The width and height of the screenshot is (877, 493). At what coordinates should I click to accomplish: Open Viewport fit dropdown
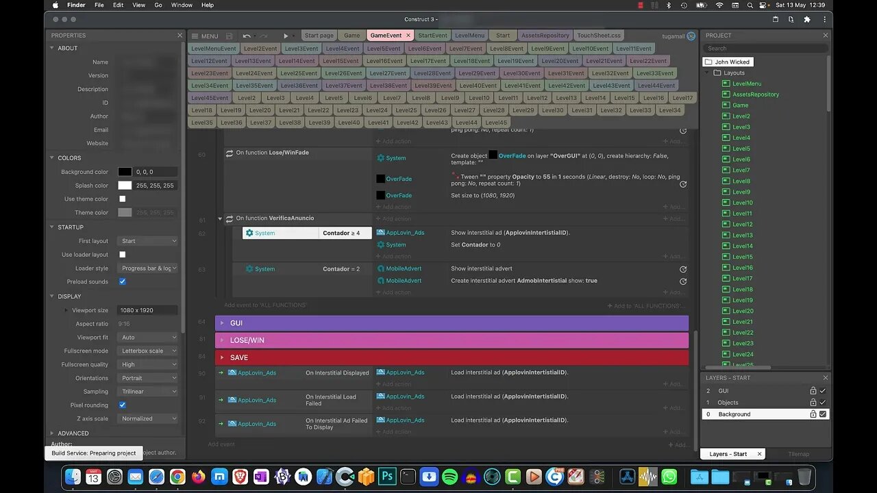[x=148, y=338]
